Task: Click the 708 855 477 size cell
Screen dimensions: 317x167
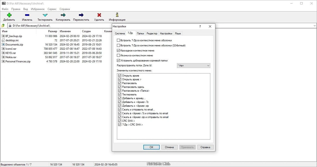Action: click(x=50, y=49)
